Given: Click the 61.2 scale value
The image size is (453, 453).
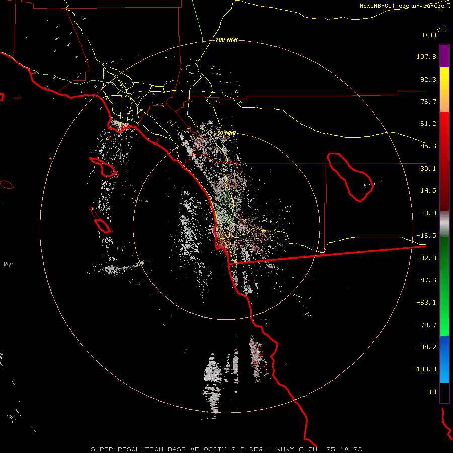Looking at the screenshot, I should pos(428,124).
